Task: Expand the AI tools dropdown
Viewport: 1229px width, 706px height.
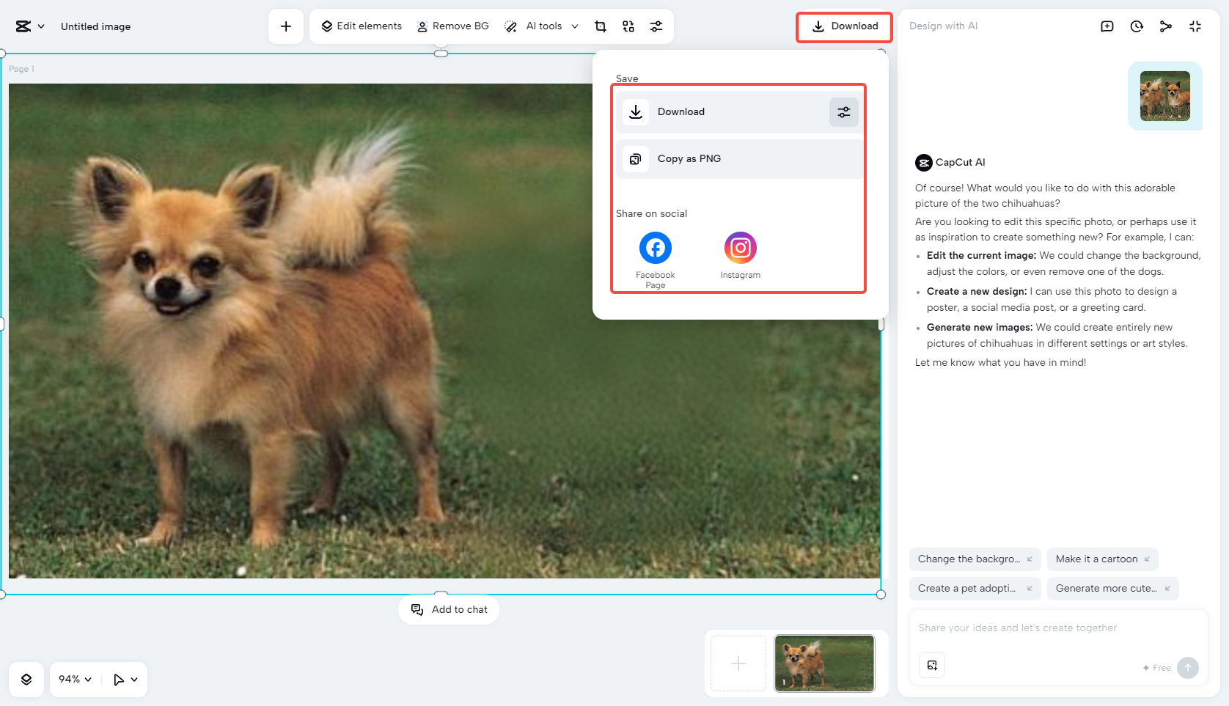Action: pos(574,26)
